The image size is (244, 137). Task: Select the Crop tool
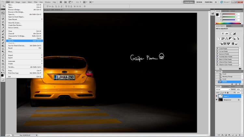[3, 25]
